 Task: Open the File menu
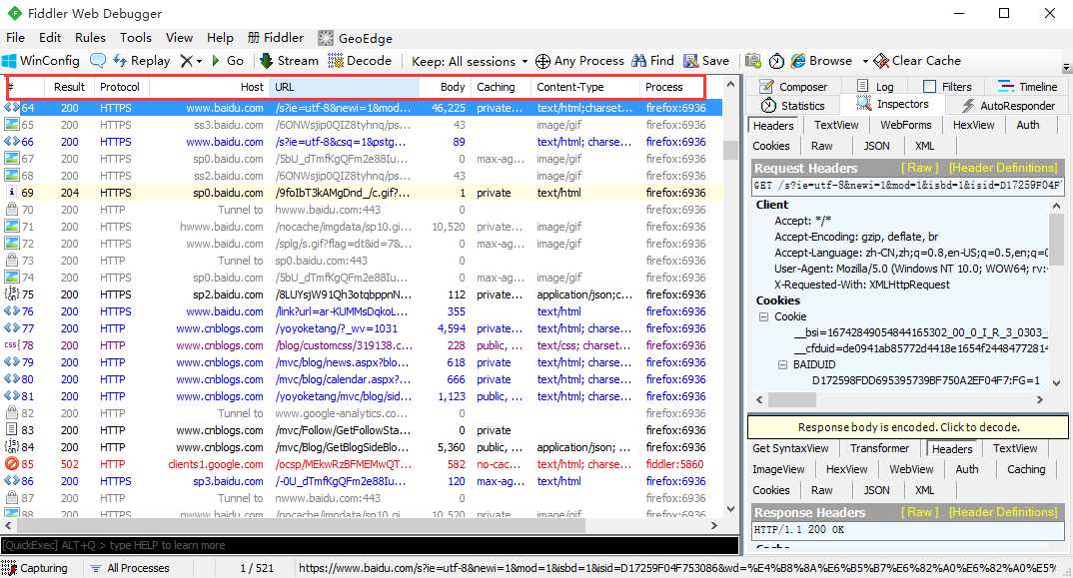point(15,38)
